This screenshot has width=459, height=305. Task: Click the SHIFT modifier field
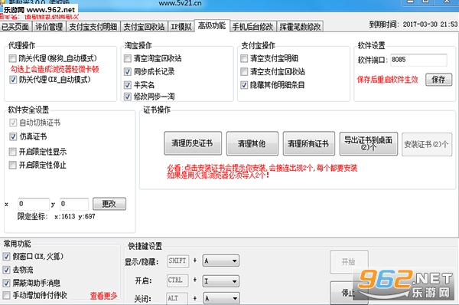(178, 261)
